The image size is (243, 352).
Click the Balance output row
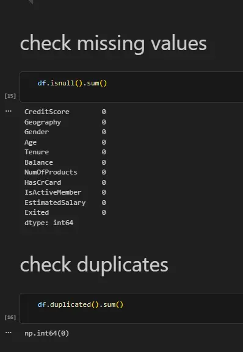[x=65, y=162]
